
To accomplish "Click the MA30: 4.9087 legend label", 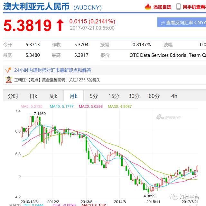I will 120,107.
